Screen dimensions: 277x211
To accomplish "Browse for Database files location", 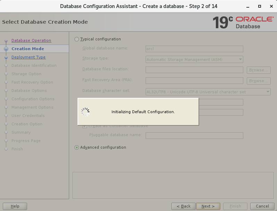I will (x=259, y=70).
